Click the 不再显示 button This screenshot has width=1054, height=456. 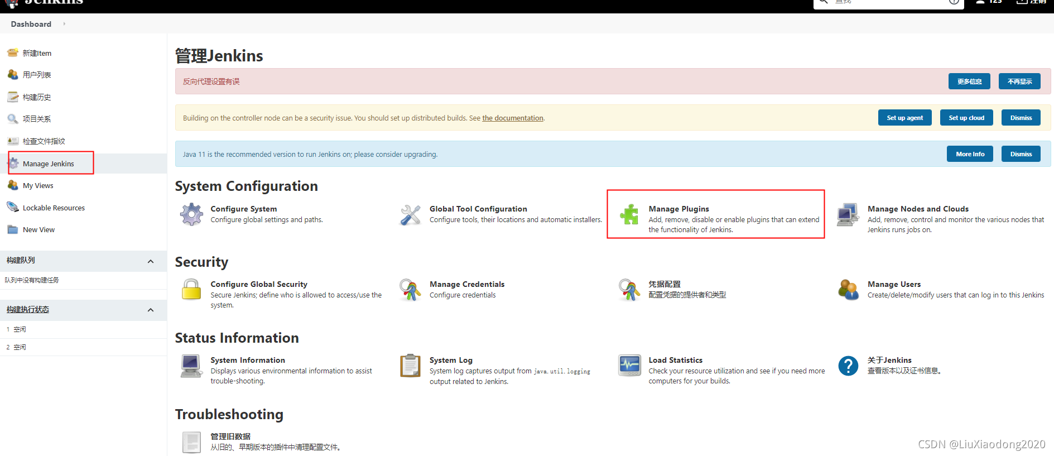click(x=1019, y=81)
